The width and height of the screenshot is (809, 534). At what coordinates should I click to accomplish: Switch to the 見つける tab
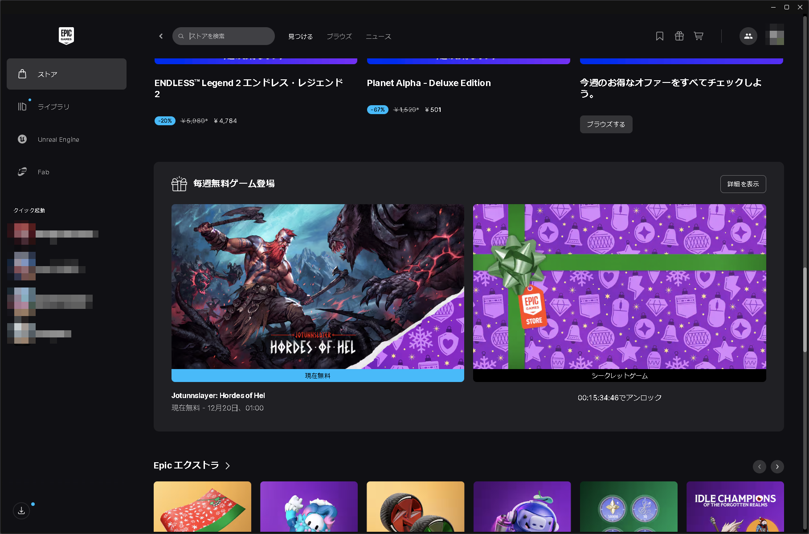301,37
